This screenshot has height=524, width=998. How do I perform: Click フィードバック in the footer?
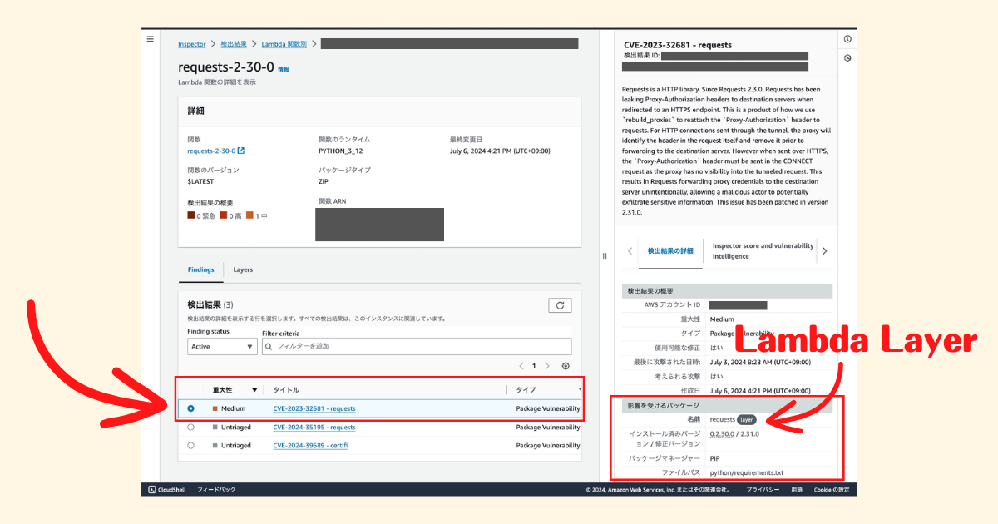[216, 490]
